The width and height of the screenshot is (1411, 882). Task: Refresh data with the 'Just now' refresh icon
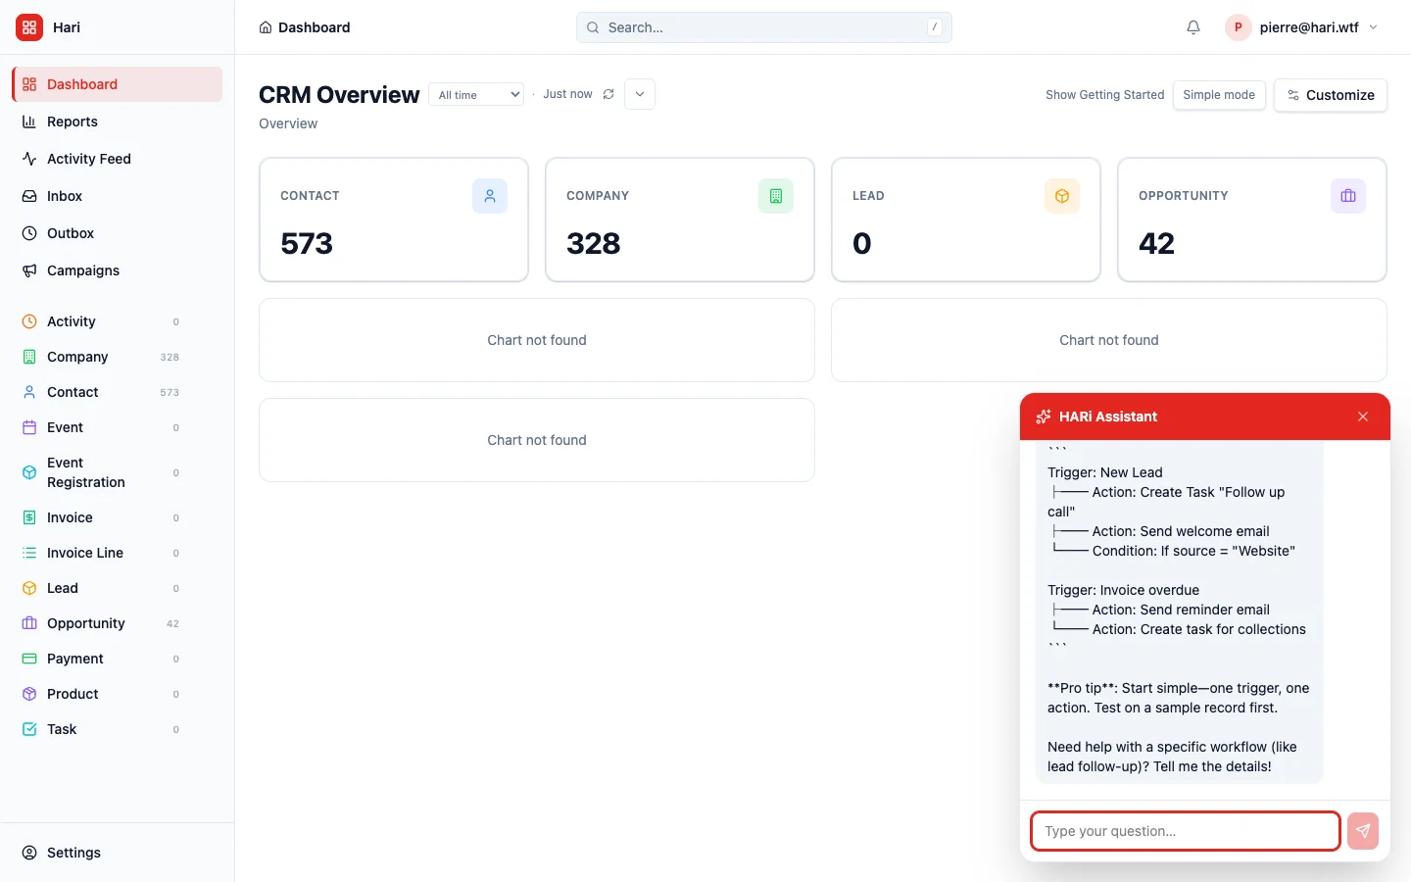click(x=608, y=94)
